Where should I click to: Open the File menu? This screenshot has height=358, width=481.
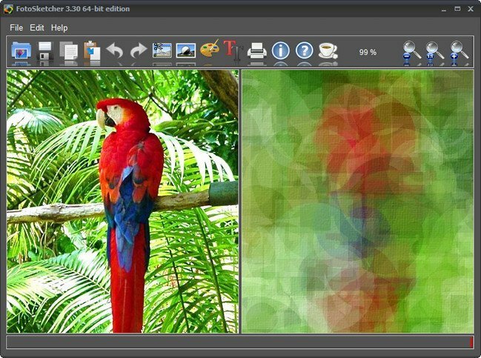point(16,27)
